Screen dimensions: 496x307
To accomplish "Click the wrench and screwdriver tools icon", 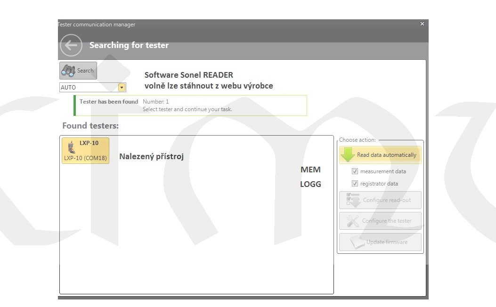I will 353,221.
